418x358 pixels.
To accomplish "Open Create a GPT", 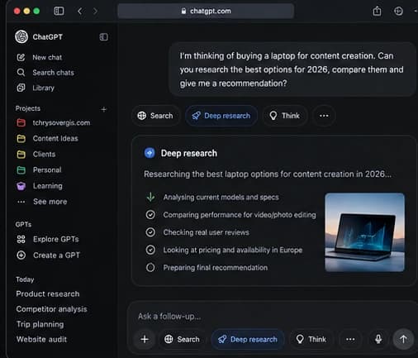I will (x=49, y=255).
